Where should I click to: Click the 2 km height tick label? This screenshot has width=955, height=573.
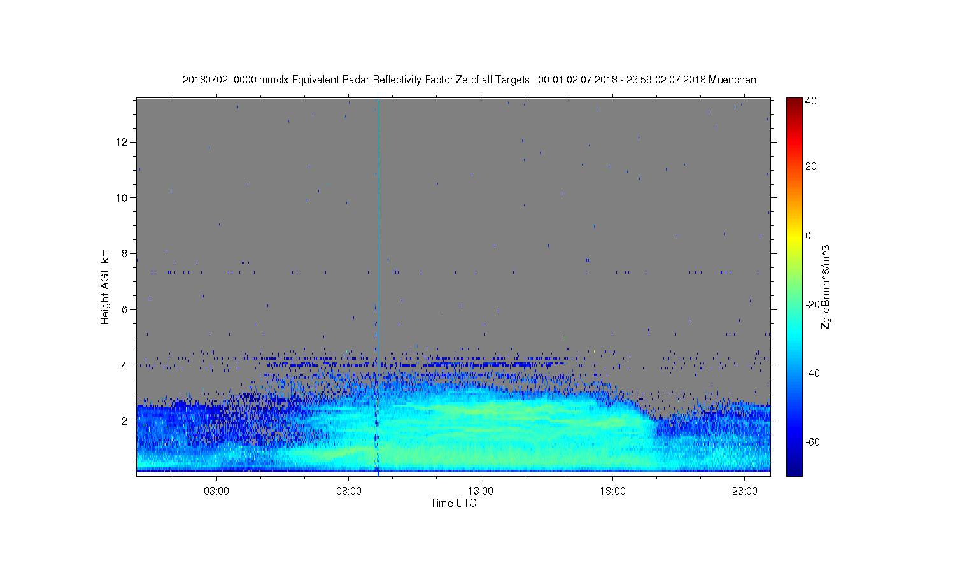(125, 421)
